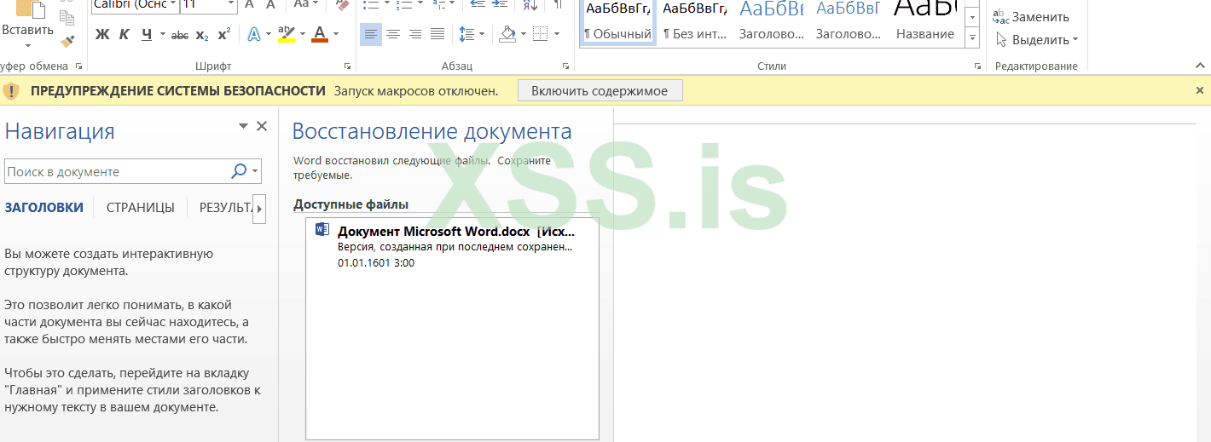Viewport: 1211px width, 442px height.
Task: Expand the Выделить dropdown
Action: pos(1037,40)
